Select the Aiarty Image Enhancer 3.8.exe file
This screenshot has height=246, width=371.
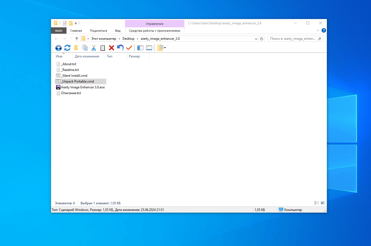point(83,87)
